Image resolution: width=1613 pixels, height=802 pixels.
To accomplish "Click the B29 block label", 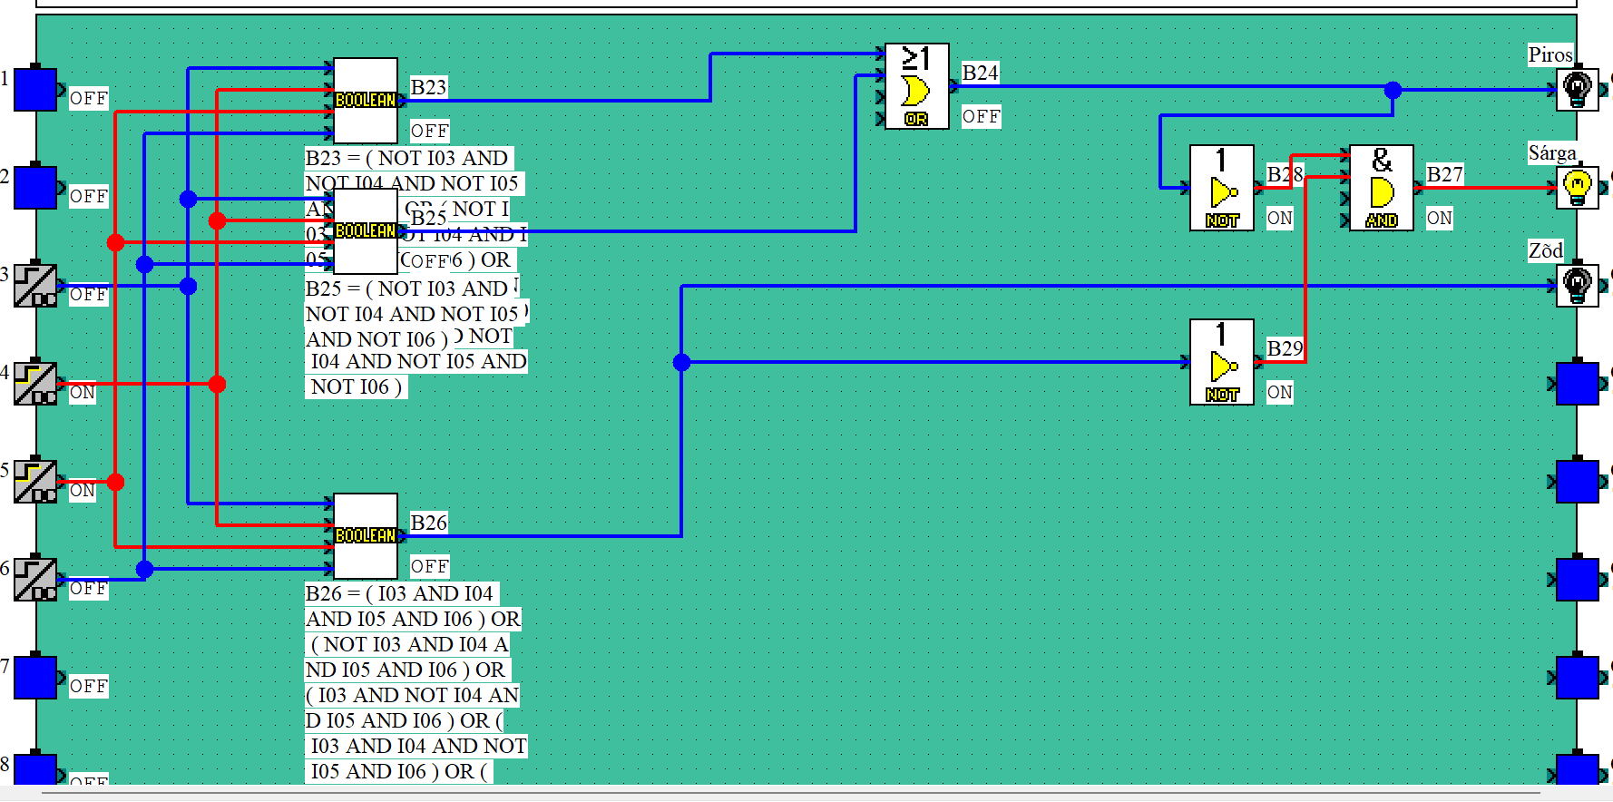I will [x=1285, y=348].
